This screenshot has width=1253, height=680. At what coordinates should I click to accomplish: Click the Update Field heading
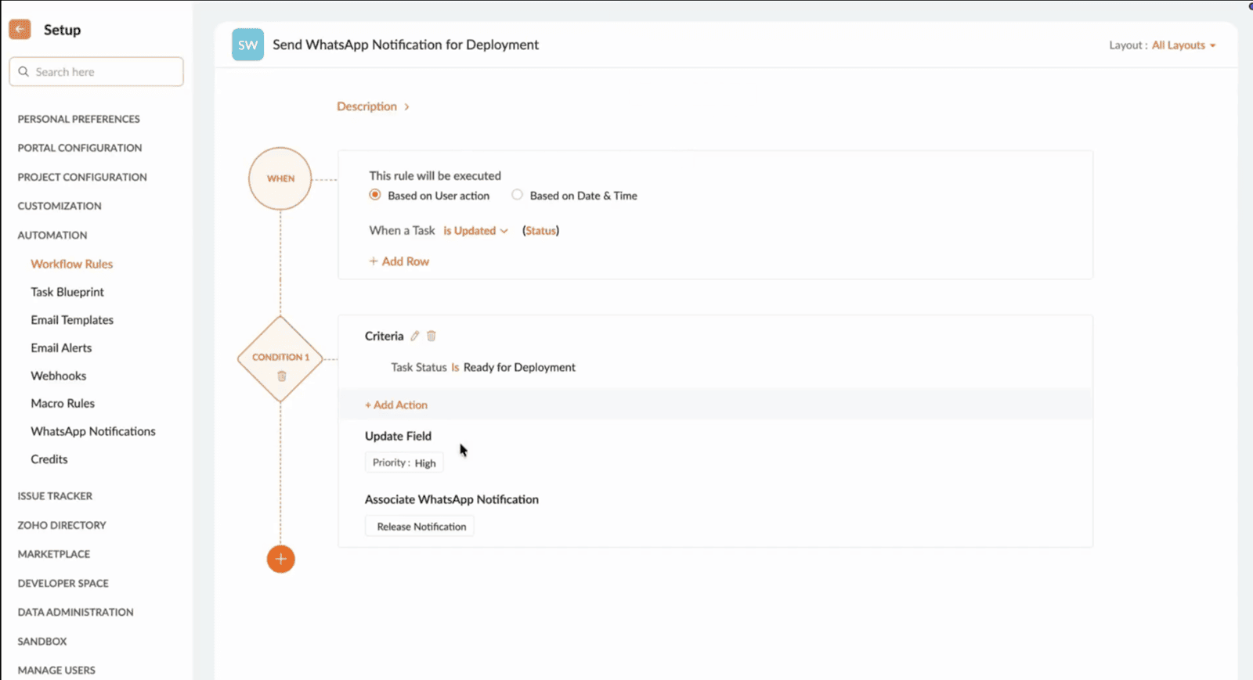tap(398, 436)
